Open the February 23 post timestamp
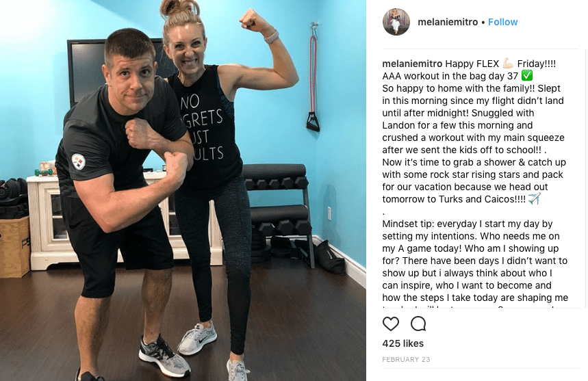The height and width of the screenshot is (381, 588). (x=406, y=360)
